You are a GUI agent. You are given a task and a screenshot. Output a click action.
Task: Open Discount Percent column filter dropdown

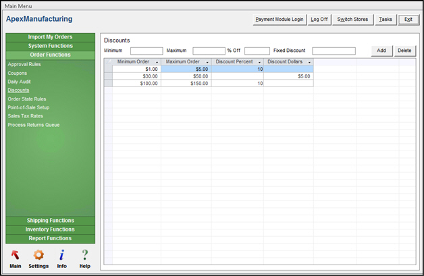pos(259,62)
